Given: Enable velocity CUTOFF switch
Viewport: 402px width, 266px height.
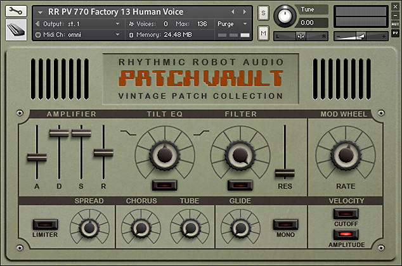Looking at the screenshot, I should click(346, 214).
